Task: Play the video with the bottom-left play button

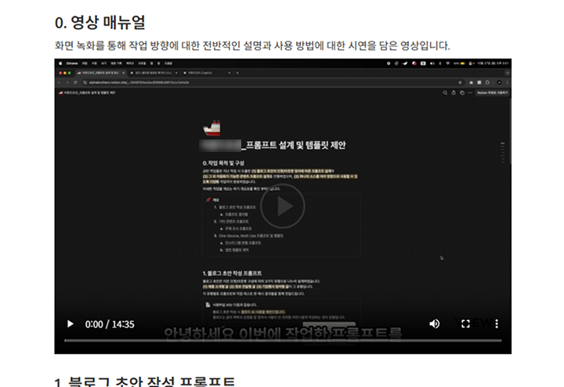Action: tap(70, 324)
